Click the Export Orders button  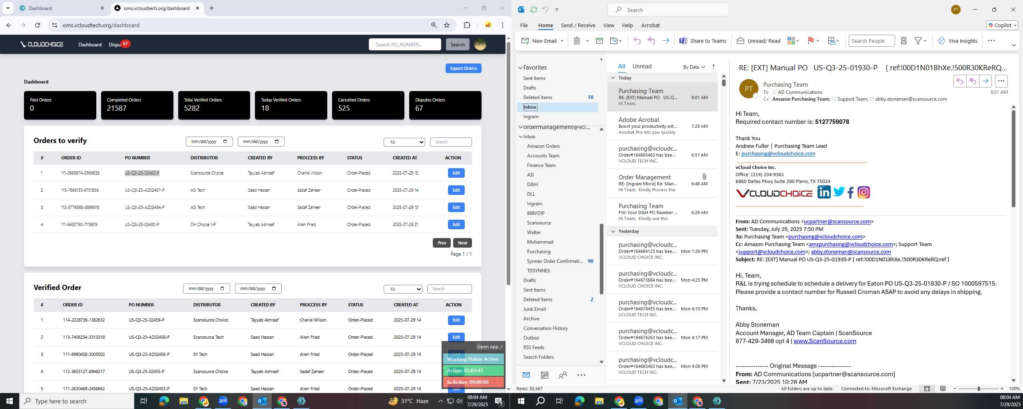point(463,68)
